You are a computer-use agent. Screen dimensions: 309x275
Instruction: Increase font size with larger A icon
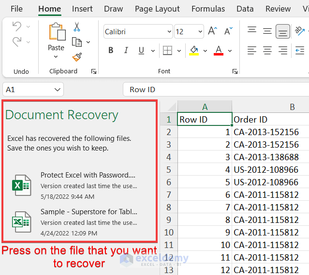point(212,31)
